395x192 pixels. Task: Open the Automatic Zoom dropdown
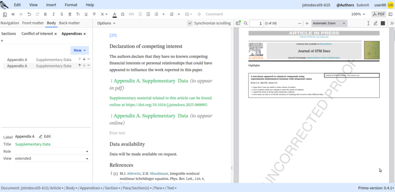(329, 23)
